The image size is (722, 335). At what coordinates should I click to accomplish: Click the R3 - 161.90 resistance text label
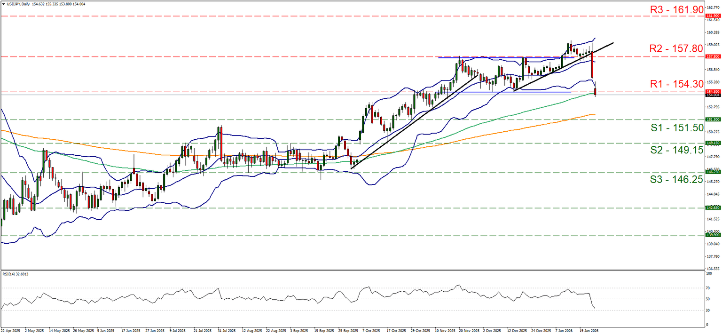pyautogui.click(x=677, y=9)
